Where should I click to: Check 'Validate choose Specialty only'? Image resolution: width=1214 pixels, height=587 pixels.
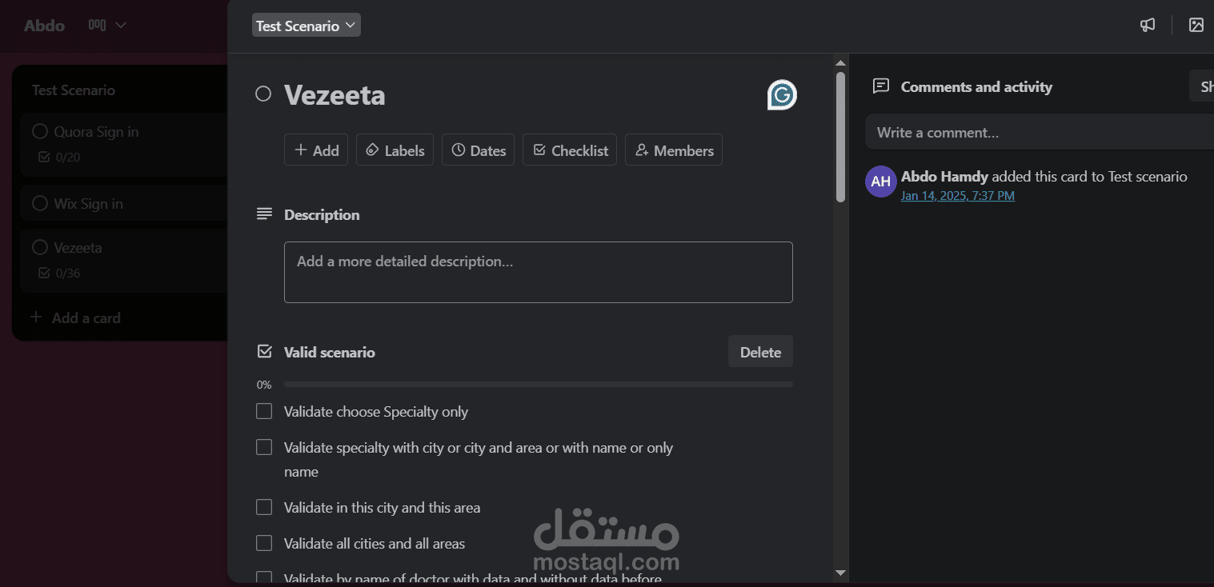pyautogui.click(x=264, y=411)
